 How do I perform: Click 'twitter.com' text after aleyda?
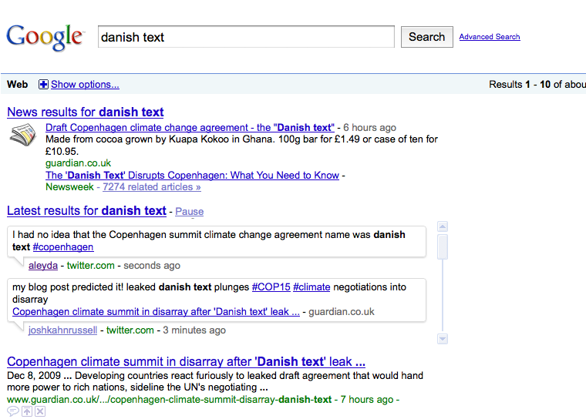(x=90, y=266)
